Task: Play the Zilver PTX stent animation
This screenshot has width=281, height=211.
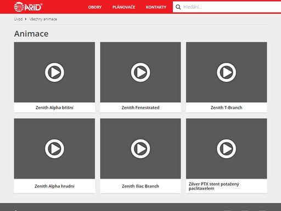Action: pyautogui.click(x=227, y=148)
